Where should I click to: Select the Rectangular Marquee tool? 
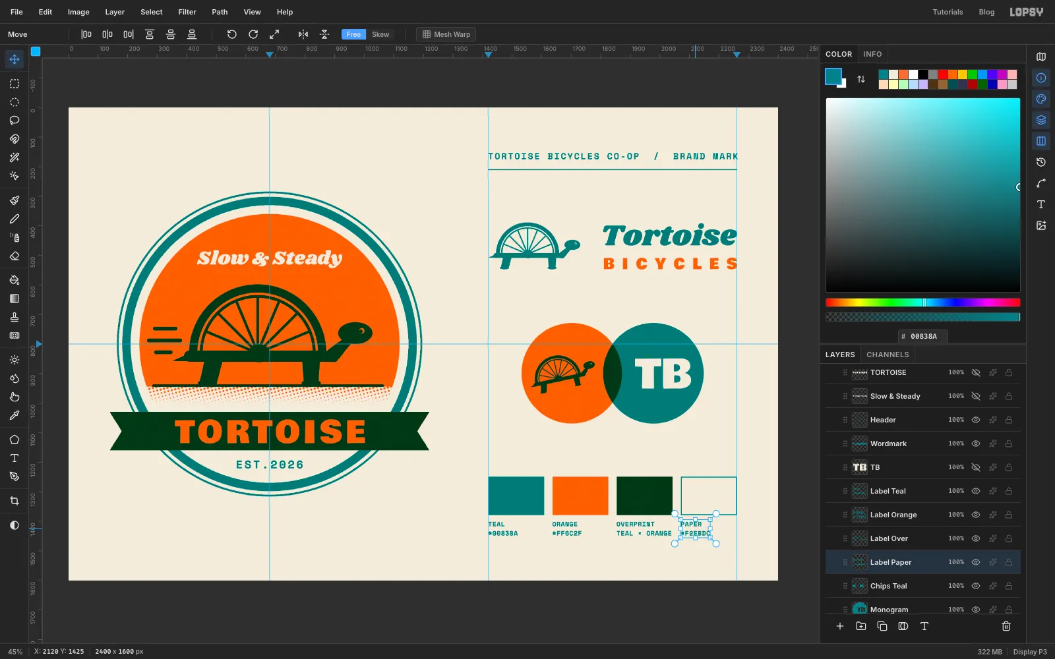click(x=15, y=84)
